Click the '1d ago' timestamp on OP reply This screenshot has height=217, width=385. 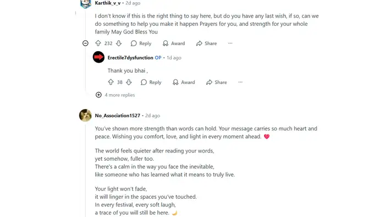tap(174, 57)
